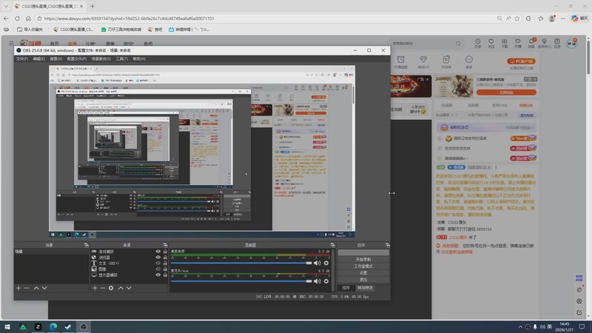Open Douyu creator center icon

point(544,43)
